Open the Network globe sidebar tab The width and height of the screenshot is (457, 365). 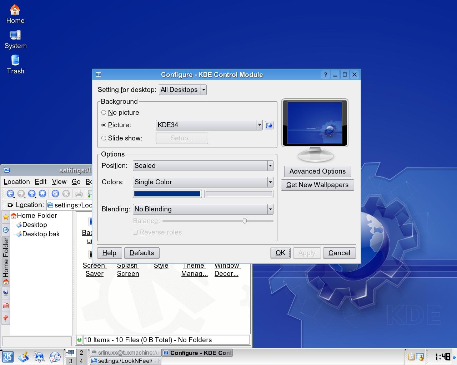(6, 293)
